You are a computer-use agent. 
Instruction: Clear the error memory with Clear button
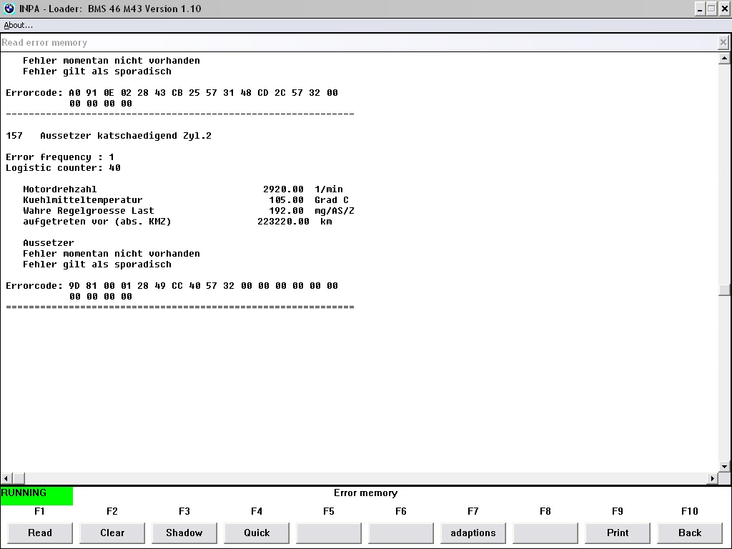pos(112,533)
